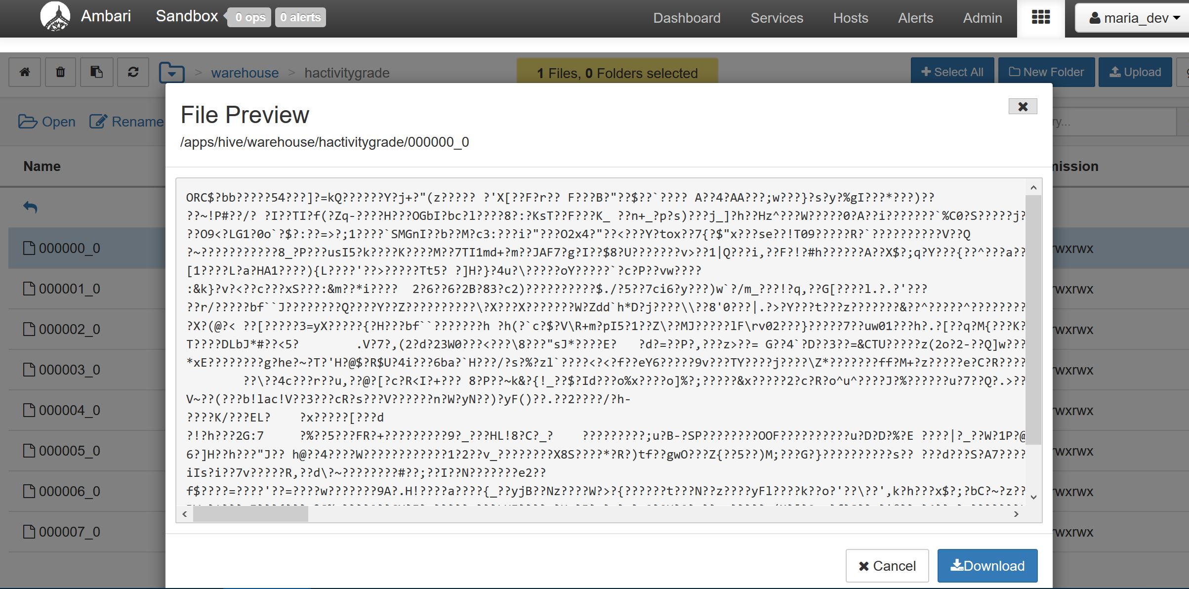Click the vertical scrollbar down arrow
Viewport: 1189px width, 589px height.
click(x=1033, y=497)
